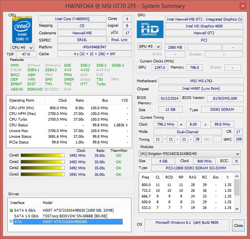Viewport: 250px width, 239px height.
Task: Click the 800.0 frequency row in memory table
Action: click(x=186, y=185)
